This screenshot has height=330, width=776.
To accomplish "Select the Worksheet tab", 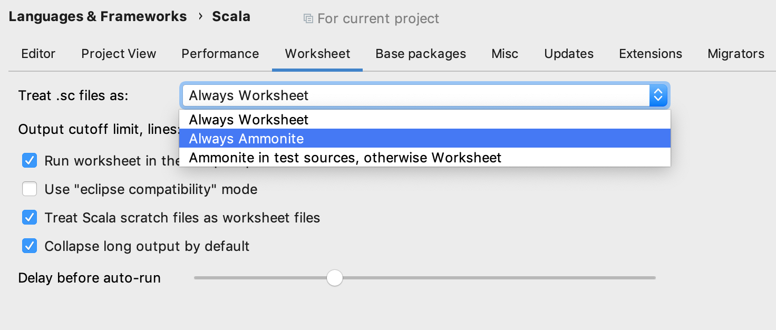I will [317, 54].
